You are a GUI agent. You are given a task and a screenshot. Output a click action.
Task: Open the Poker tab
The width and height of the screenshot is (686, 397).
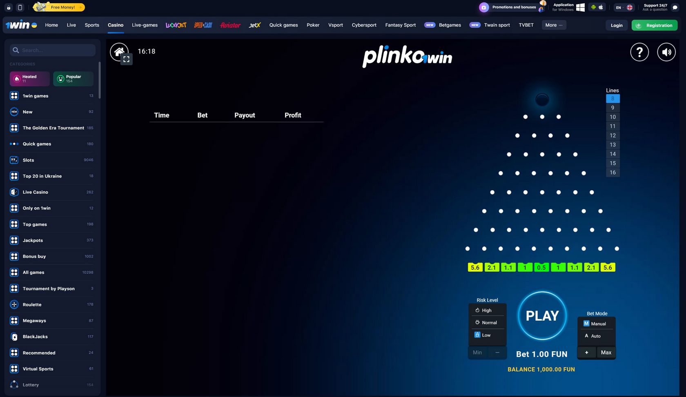click(313, 25)
